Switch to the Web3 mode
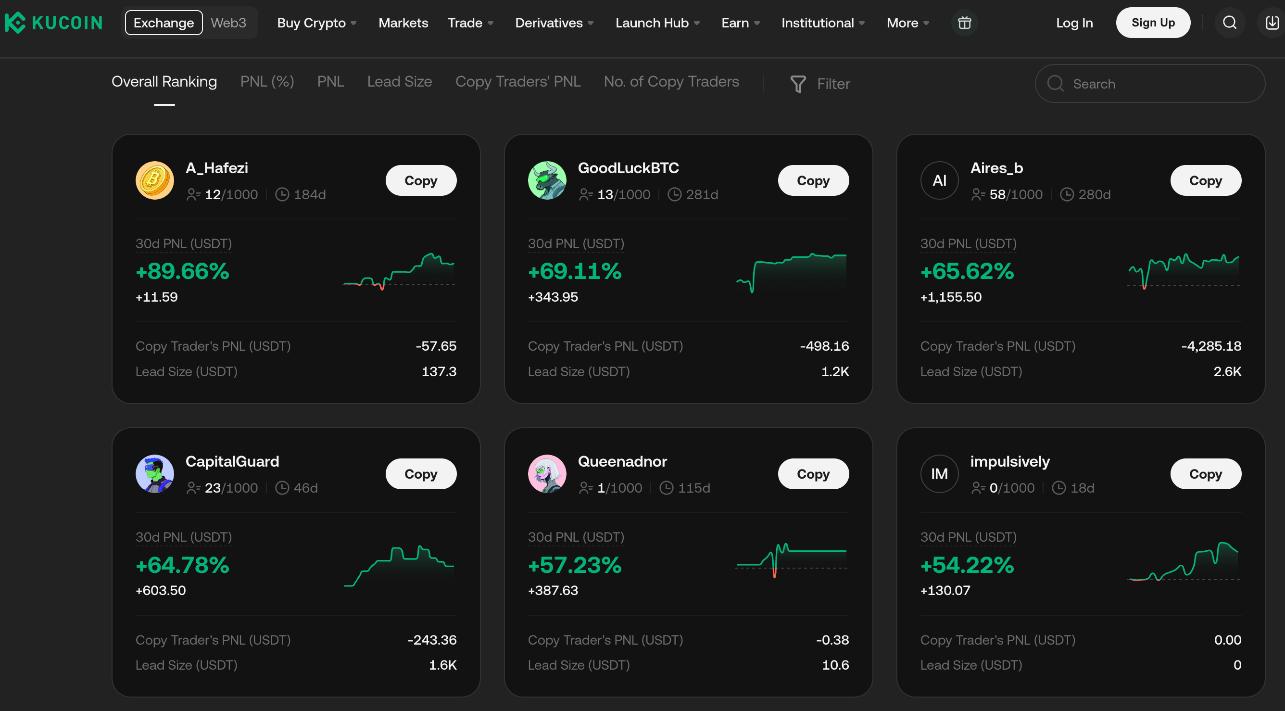The image size is (1285, 711). coord(228,23)
